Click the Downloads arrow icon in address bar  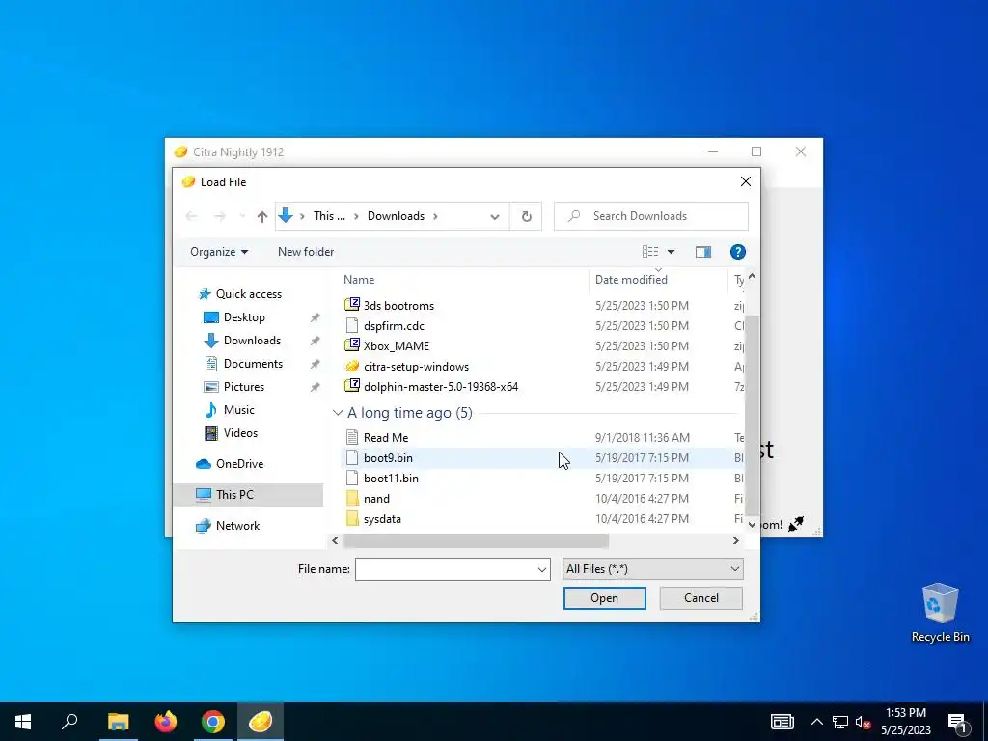point(286,216)
